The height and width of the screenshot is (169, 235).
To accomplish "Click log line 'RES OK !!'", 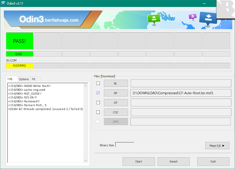I will (22, 98).
